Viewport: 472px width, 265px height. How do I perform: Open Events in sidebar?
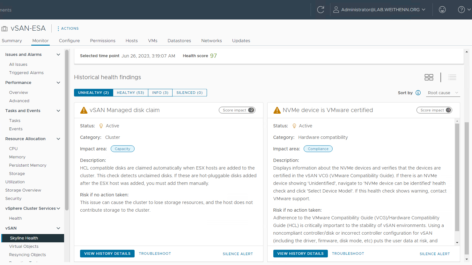16,129
